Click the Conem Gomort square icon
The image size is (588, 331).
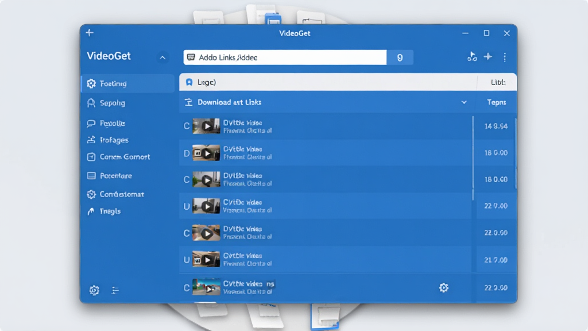pos(91,157)
